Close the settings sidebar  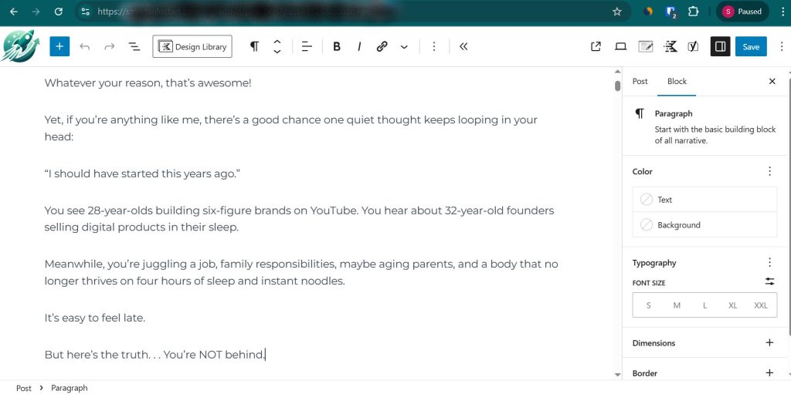pyautogui.click(x=772, y=81)
